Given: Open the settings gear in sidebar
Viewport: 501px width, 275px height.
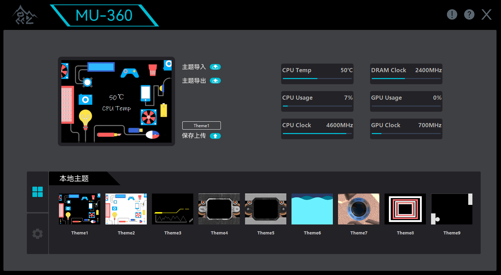Looking at the screenshot, I should tap(38, 234).
